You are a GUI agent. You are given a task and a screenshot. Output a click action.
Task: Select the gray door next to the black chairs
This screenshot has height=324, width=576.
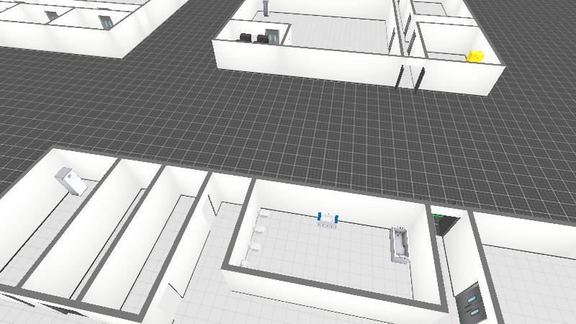[x=272, y=36]
